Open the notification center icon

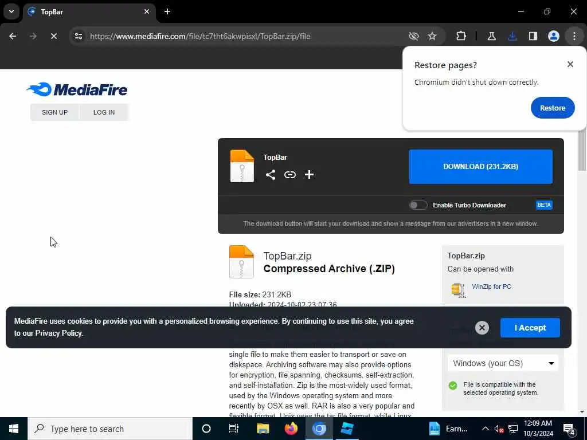click(x=569, y=429)
